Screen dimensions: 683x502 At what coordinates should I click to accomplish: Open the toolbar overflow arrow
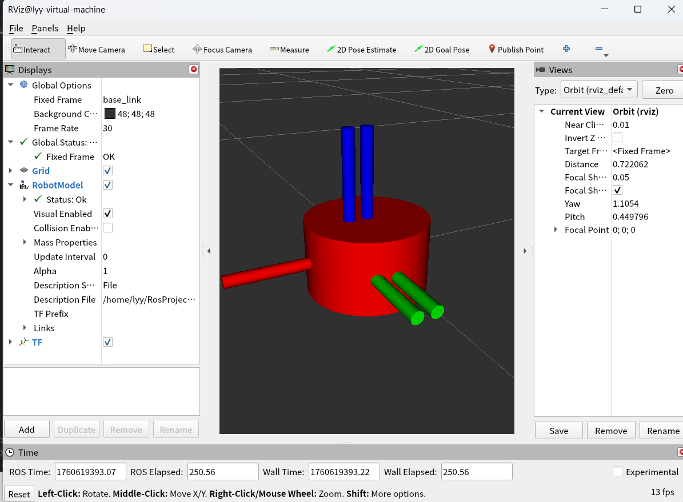606,56
